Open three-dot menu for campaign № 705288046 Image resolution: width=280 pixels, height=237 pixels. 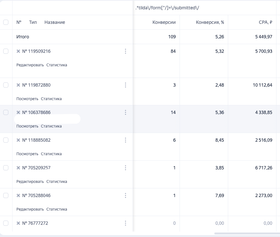[126, 195]
